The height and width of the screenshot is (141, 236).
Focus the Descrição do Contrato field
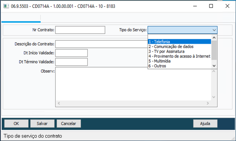tap(101, 44)
